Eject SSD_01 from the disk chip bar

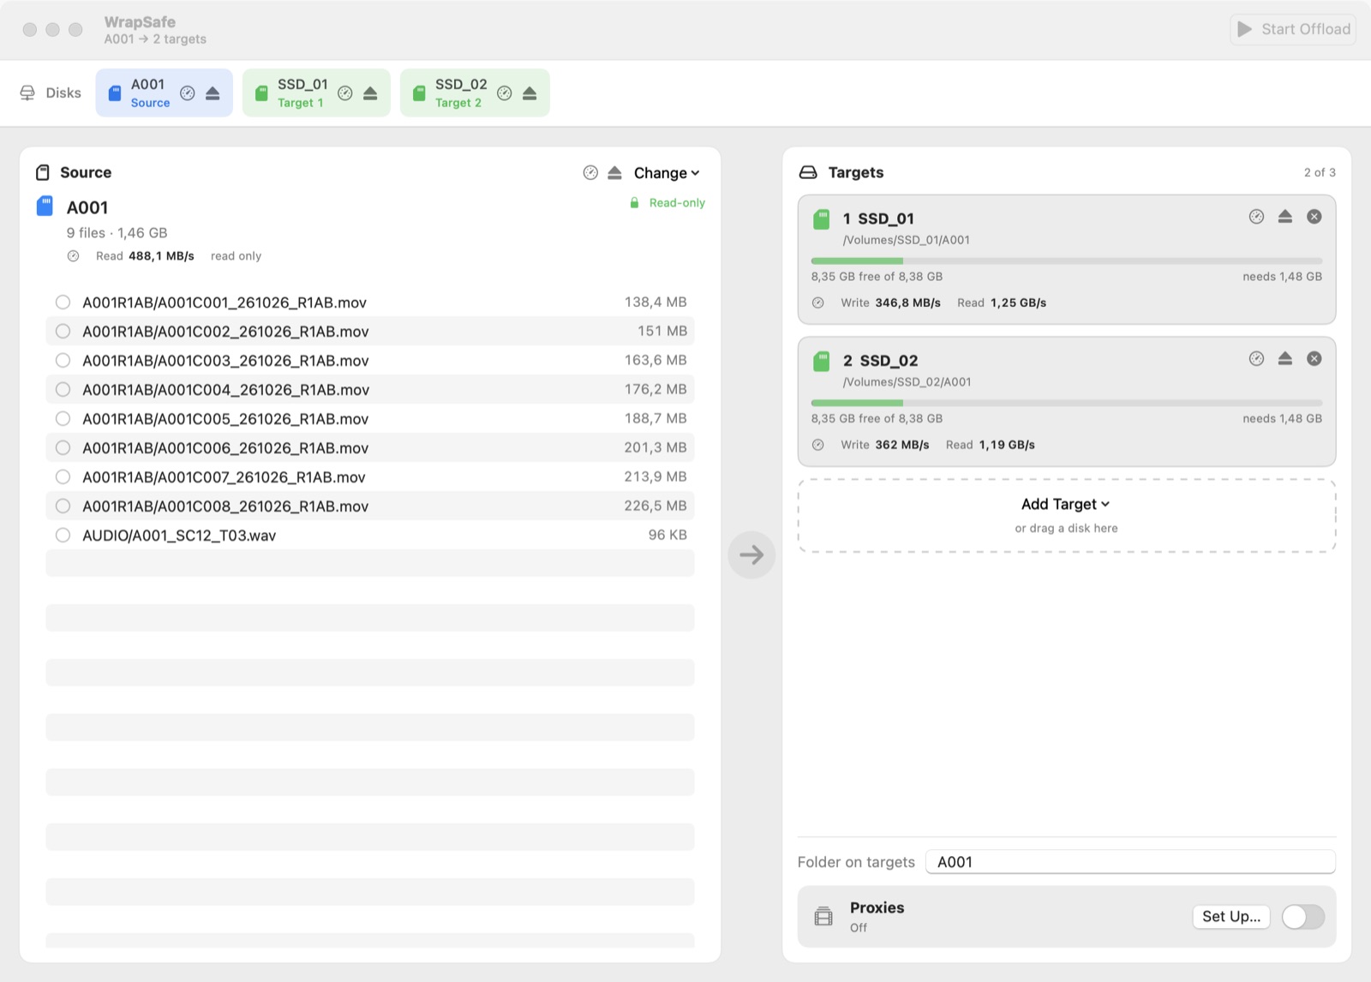[x=370, y=93]
